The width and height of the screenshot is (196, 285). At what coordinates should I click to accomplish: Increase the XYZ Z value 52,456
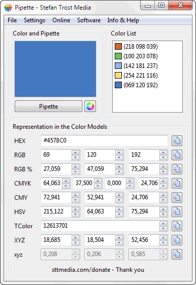coord(163,237)
